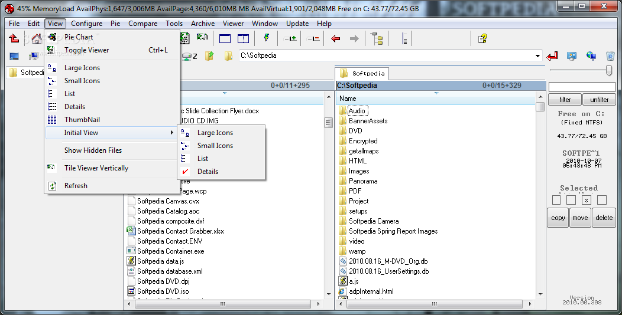
Task: Click the plus (add selection) toolbar icon
Action: point(290,38)
